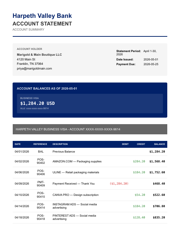Select the 04/02/2026 date cell
This screenshot has height=233, width=180.
pyautogui.click(x=22, y=161)
